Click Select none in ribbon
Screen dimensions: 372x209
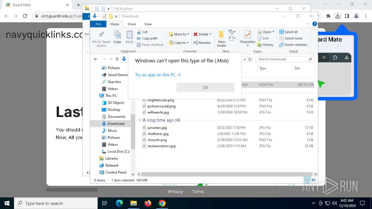291,38
